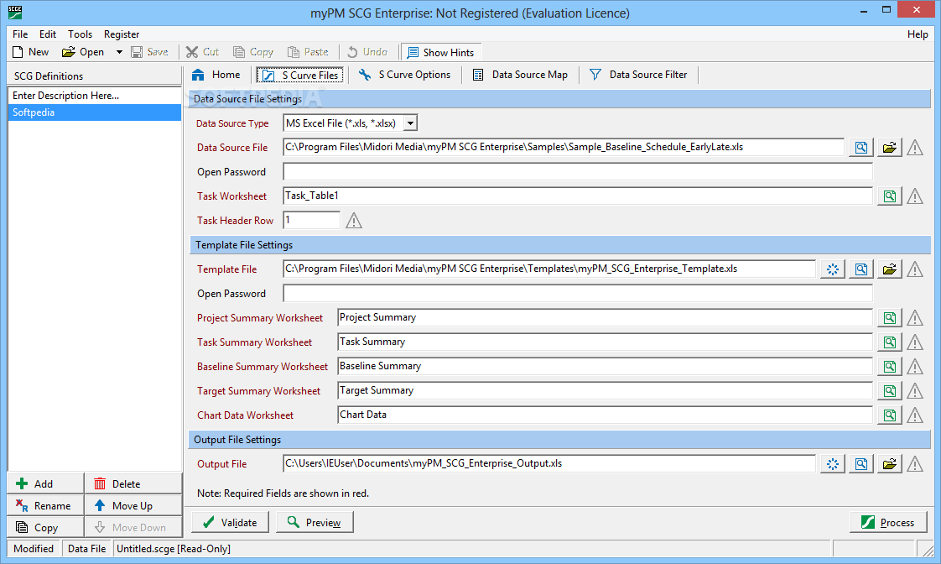Image resolution: width=941 pixels, height=564 pixels.
Task: Click the Target Summary Worksheet select-sheet icon
Action: [889, 391]
